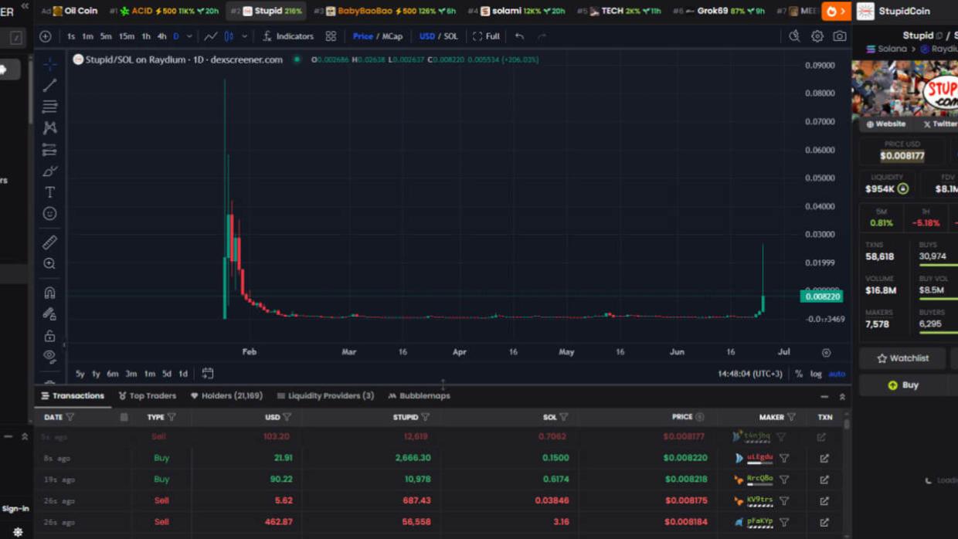The height and width of the screenshot is (539, 958).
Task: Open the settings gear under Sign-in
Action: [17, 532]
